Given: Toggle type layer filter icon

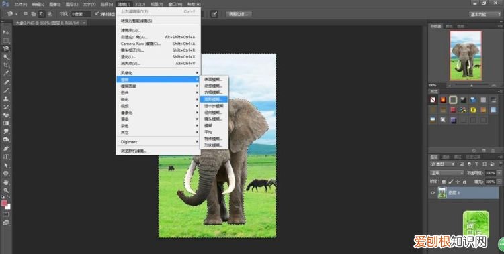Looking at the screenshot, I should point(476,164).
